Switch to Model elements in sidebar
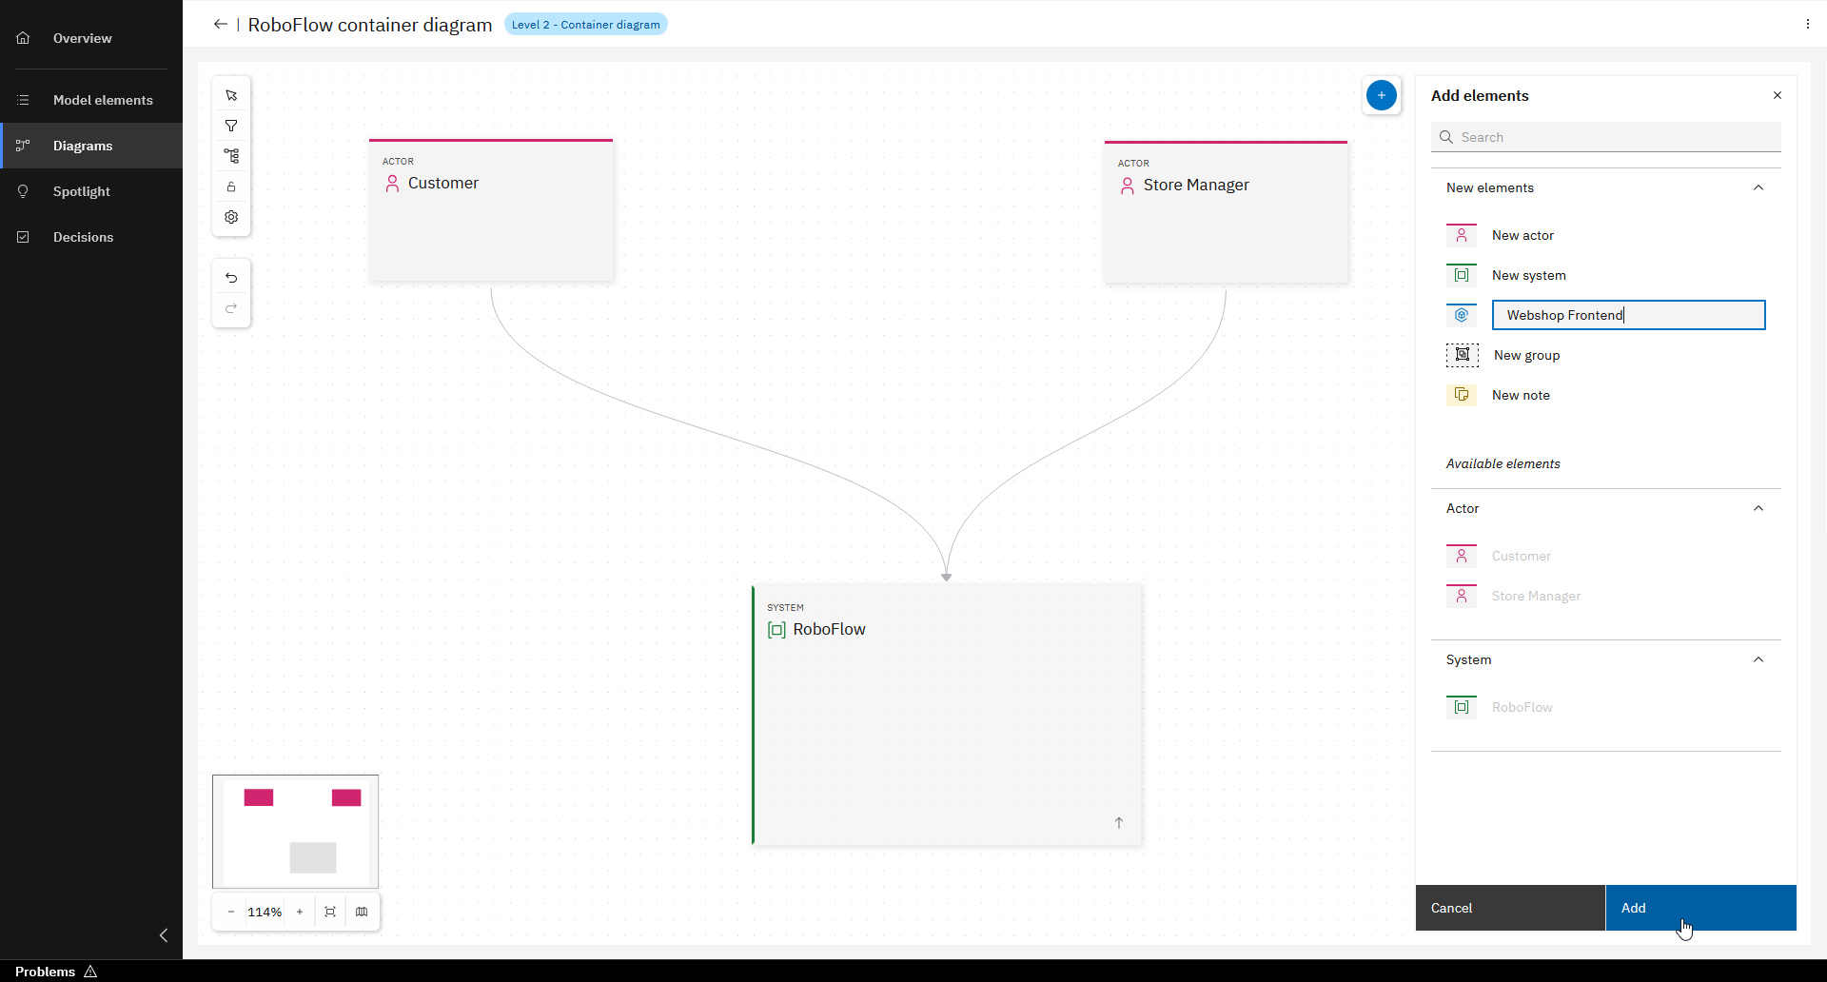1827x982 pixels. [102, 99]
